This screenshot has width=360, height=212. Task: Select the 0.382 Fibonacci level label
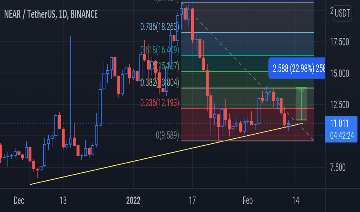(x=160, y=82)
